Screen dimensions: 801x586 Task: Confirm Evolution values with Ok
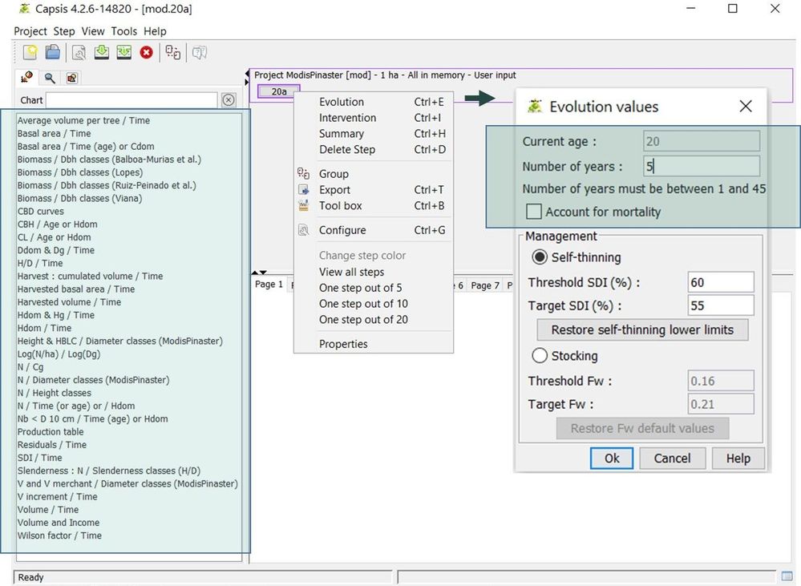coord(611,459)
